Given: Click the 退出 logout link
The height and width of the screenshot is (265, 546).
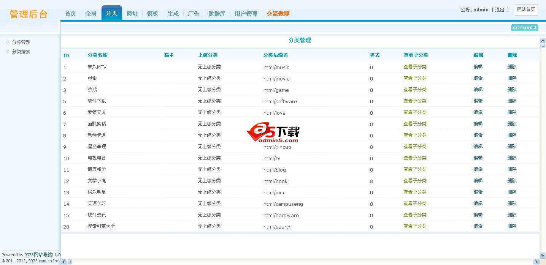Looking at the screenshot, I should 500,10.
